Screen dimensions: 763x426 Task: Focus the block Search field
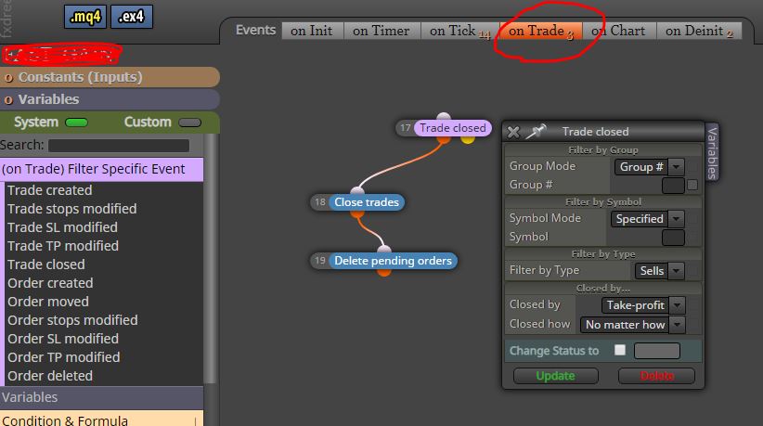pyautogui.click(x=119, y=146)
